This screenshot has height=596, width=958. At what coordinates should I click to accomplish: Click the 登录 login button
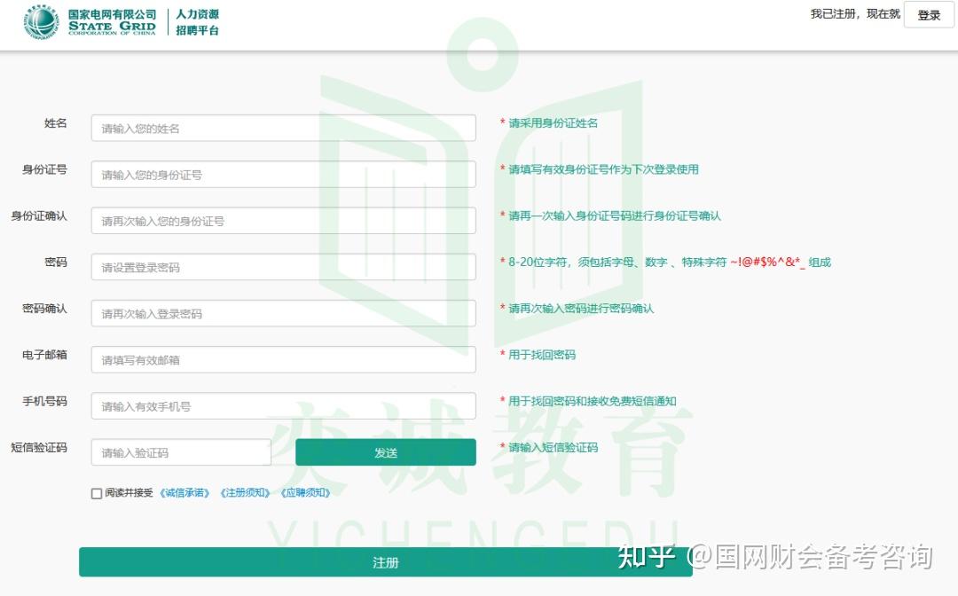pyautogui.click(x=929, y=15)
